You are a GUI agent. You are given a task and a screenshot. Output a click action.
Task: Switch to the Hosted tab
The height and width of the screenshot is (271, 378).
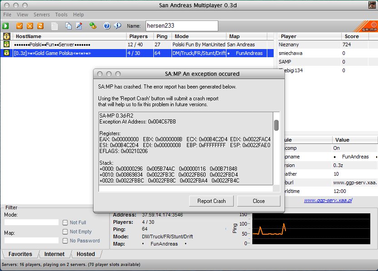click(86, 254)
